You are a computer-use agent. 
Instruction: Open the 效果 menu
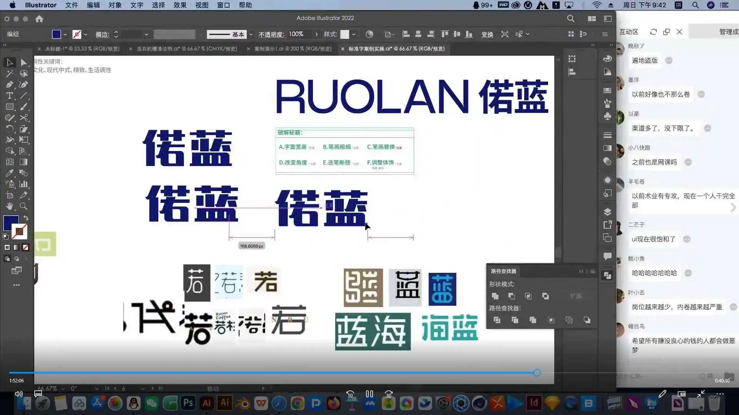click(180, 5)
